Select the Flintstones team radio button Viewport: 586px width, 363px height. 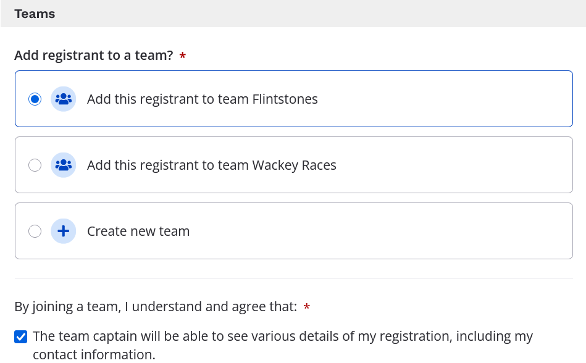click(35, 99)
